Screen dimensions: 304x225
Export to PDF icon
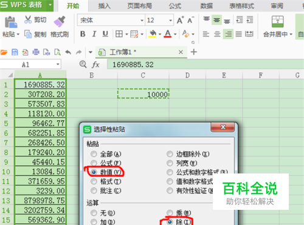coord(25,52)
